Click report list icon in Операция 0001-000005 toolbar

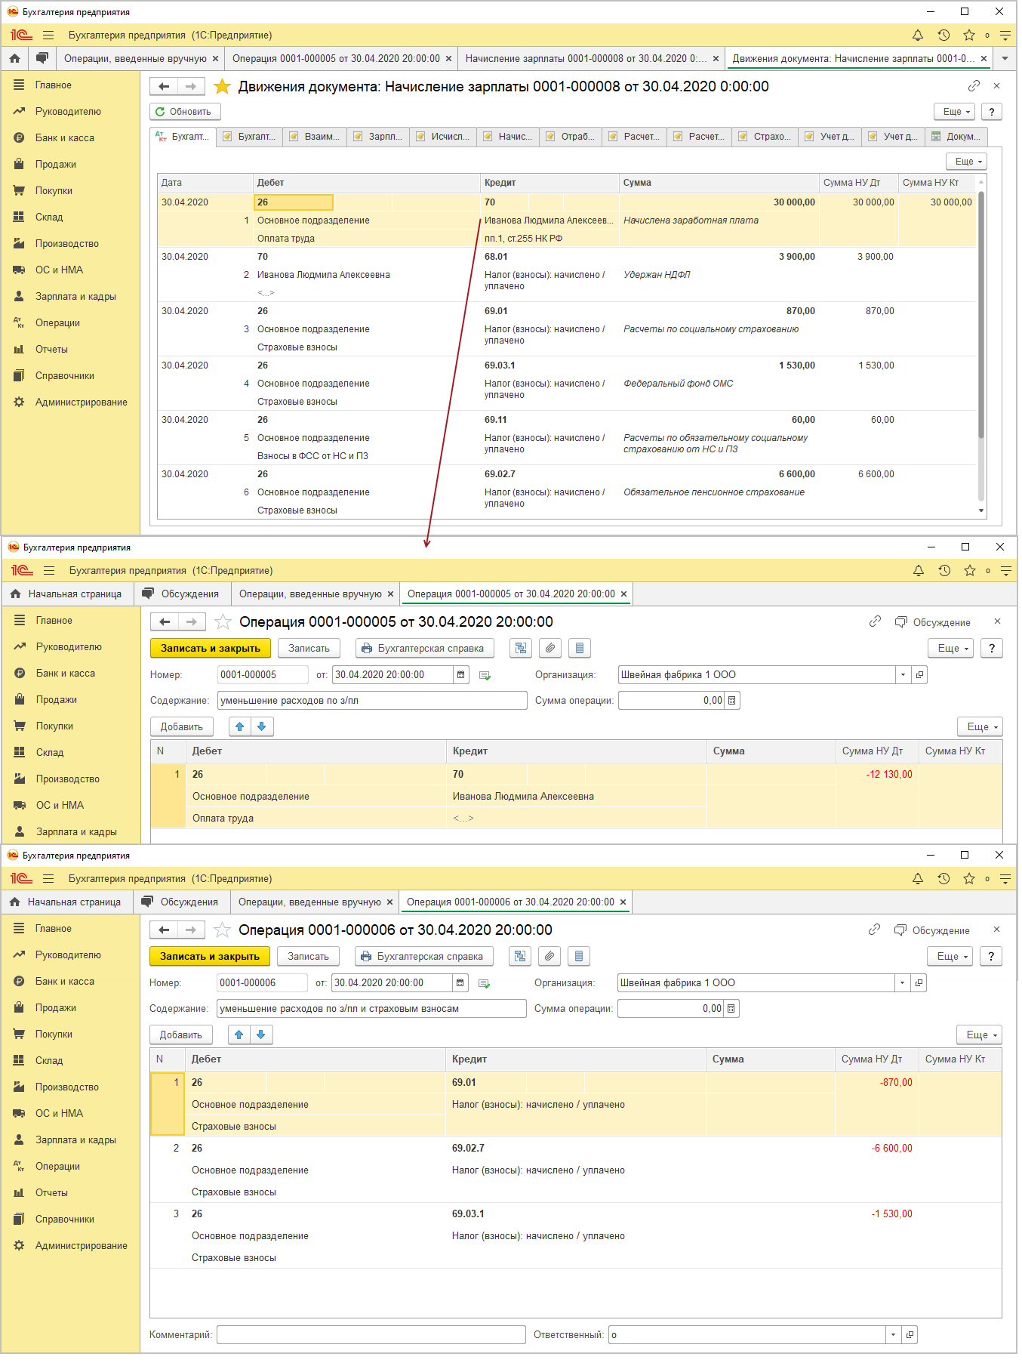[x=580, y=649]
